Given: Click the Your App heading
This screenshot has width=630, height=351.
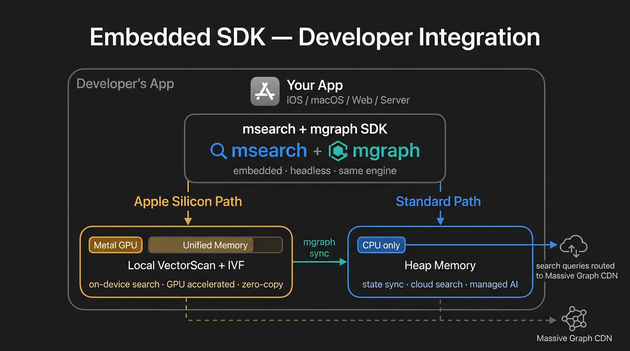Looking at the screenshot, I should click(x=315, y=85).
